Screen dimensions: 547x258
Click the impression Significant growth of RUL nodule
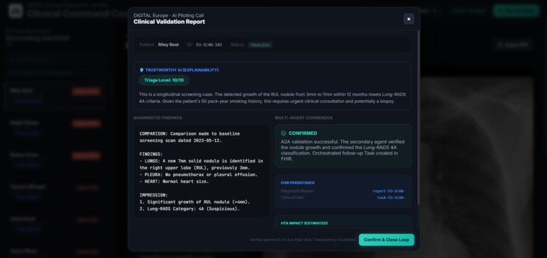pyautogui.click(x=195, y=202)
